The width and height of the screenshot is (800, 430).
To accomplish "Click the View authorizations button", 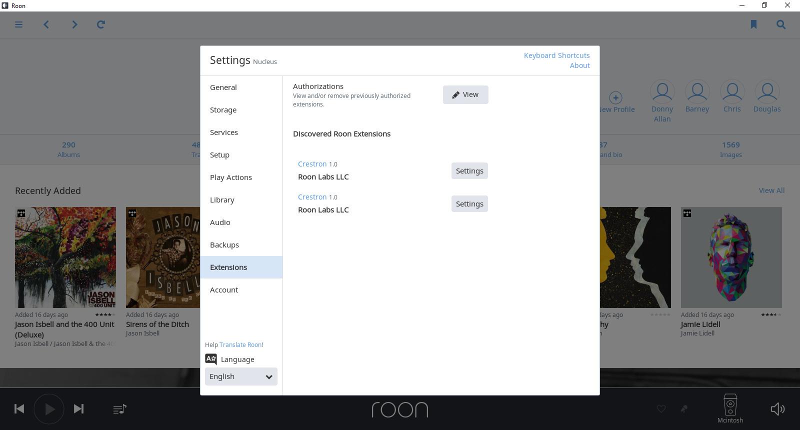I will (465, 94).
